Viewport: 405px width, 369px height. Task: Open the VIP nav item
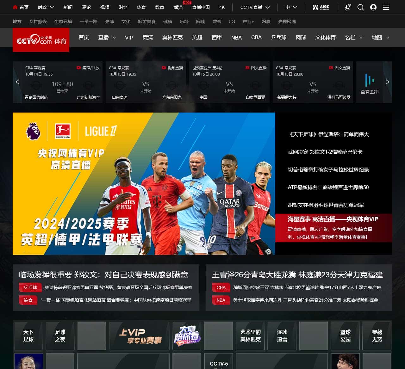129,38
